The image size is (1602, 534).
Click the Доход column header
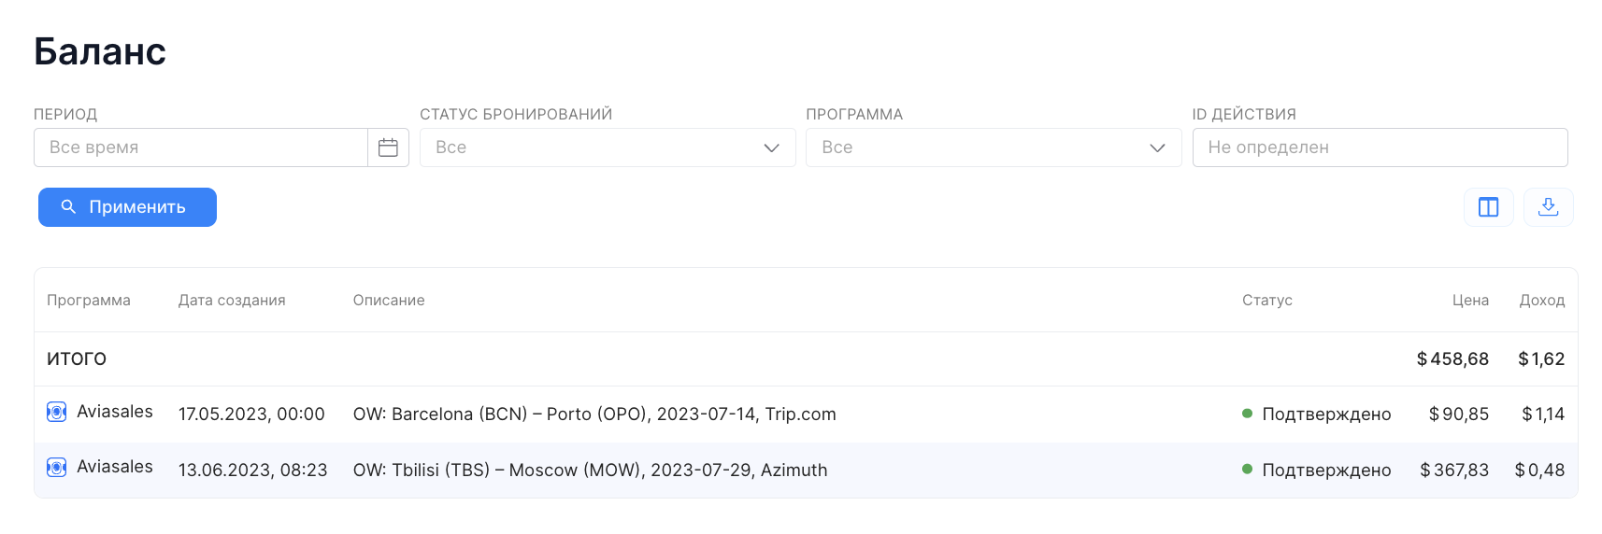pos(1541,300)
